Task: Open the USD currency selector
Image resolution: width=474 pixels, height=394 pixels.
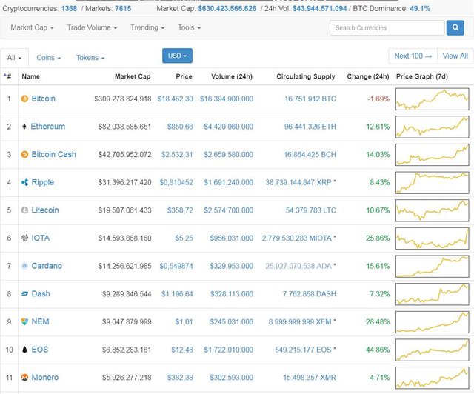Action: coord(177,56)
